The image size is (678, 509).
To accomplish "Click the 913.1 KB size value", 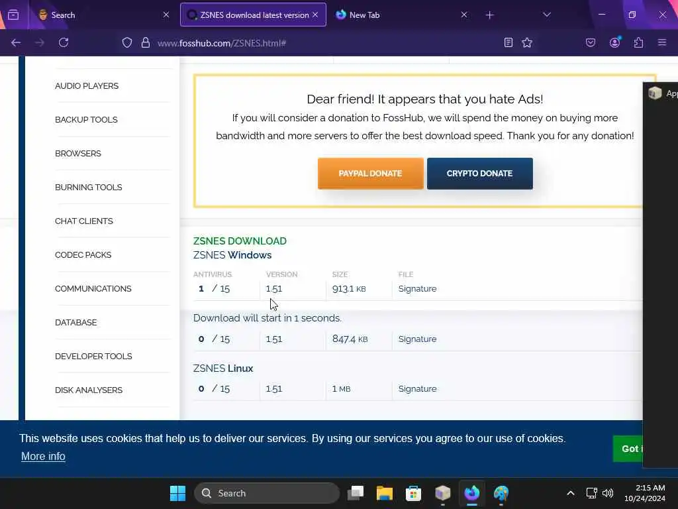I will (349, 289).
